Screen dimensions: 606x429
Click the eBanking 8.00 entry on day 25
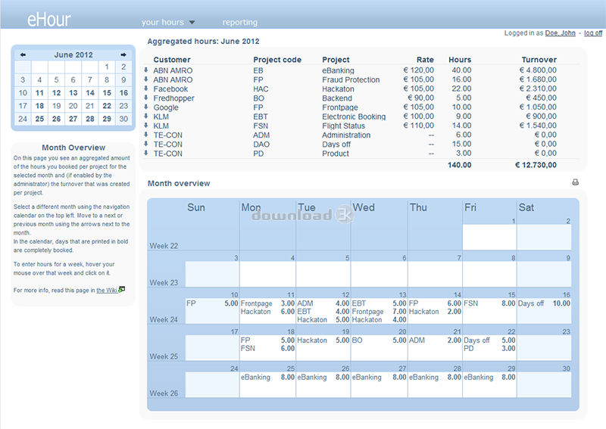[x=268, y=378]
